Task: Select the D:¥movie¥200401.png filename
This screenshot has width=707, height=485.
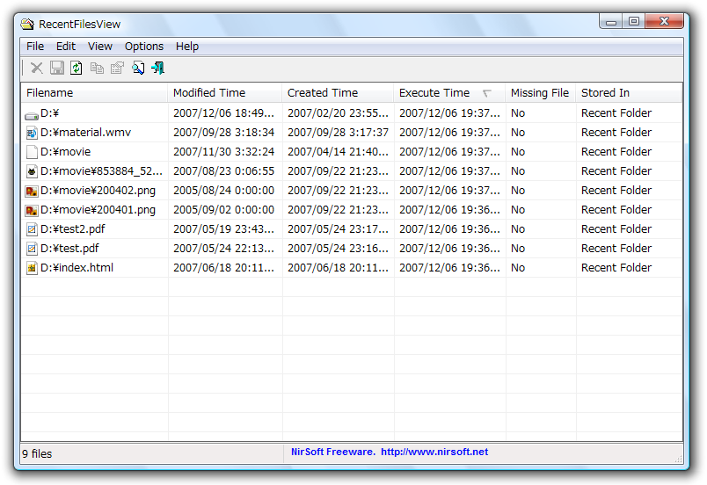Action: [x=98, y=210]
